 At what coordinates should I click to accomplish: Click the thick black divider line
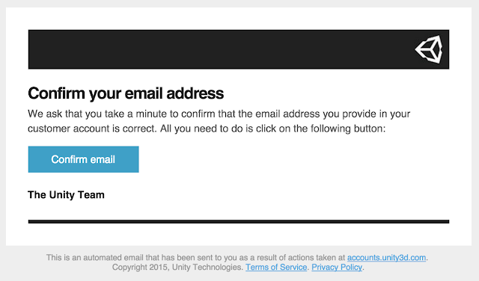pyautogui.click(x=239, y=221)
